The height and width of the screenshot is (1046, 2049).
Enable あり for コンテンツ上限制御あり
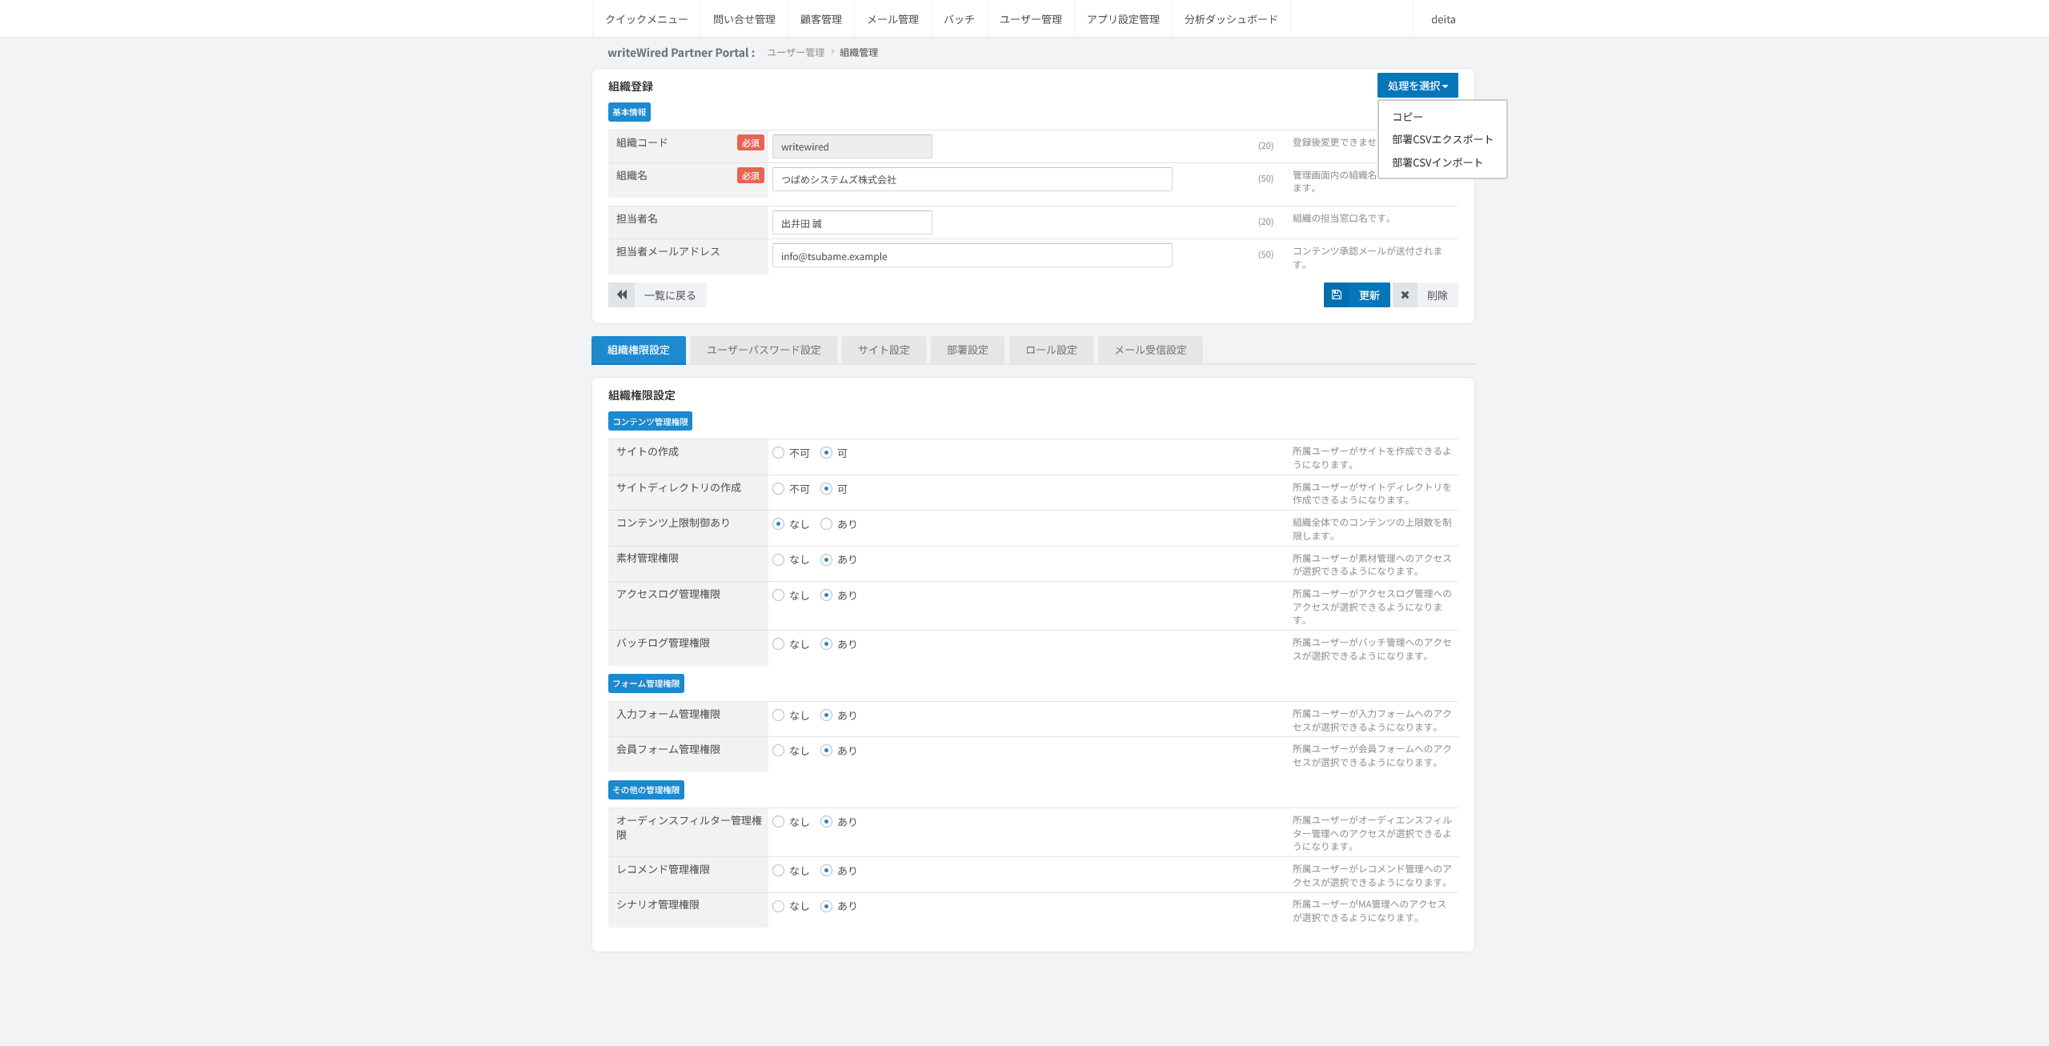click(826, 524)
